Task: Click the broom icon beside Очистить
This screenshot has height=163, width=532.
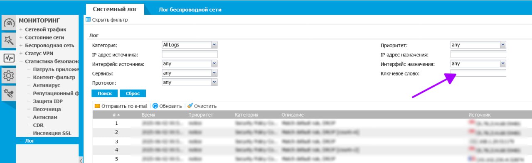Action: pyautogui.click(x=190, y=106)
